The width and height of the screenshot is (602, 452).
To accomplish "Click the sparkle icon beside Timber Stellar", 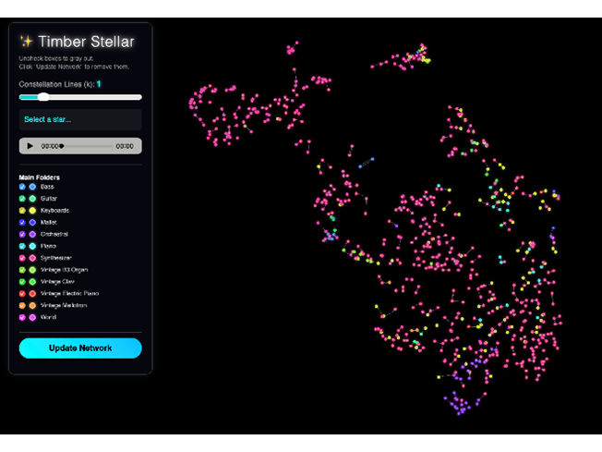I will 27,41.
